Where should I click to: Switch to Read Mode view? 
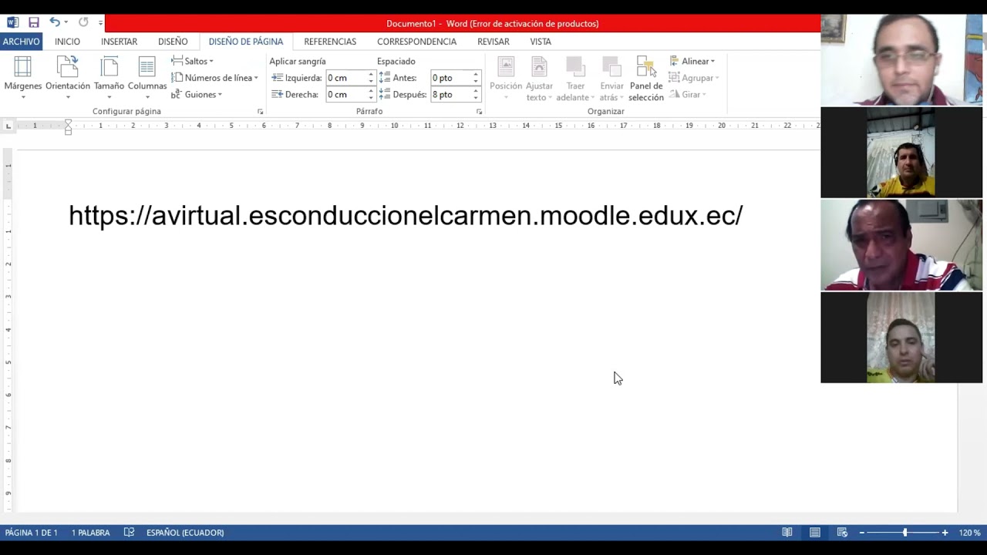tap(787, 533)
